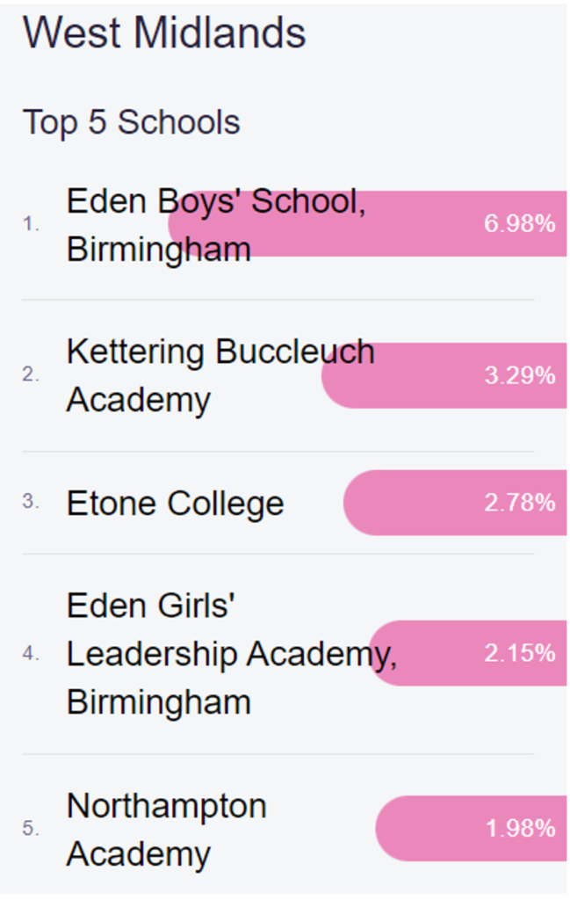Click the 6.98% value label
The height and width of the screenshot is (900, 570).
[520, 223]
